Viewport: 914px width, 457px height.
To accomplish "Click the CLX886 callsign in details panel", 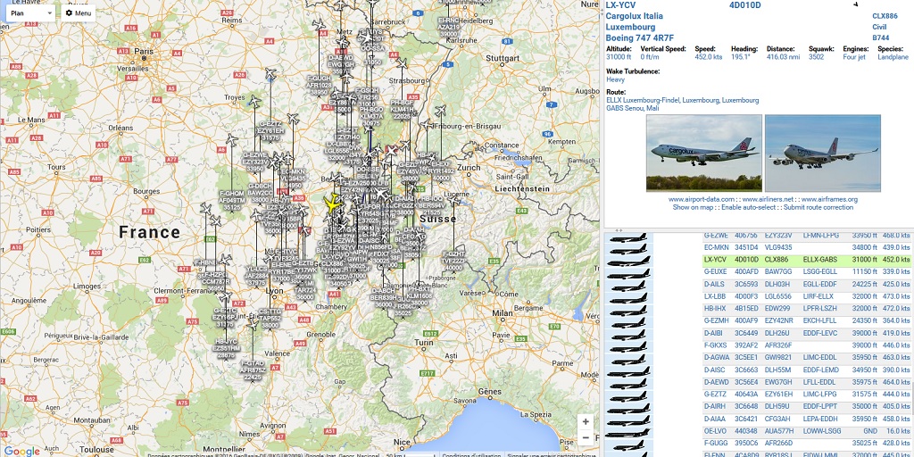I will click(885, 16).
